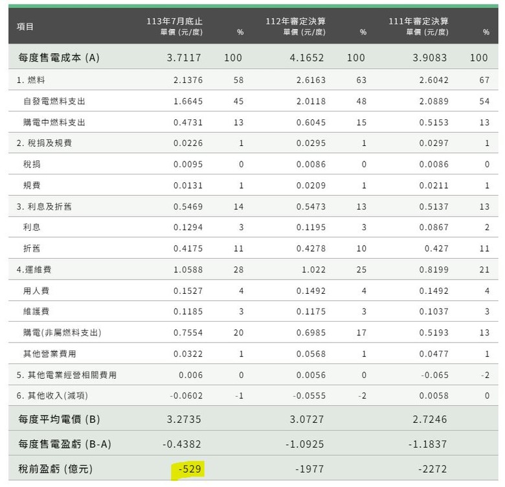Viewport: 505px width, 487px height.
Task: Select average price value 3.2735
Action: point(184,420)
